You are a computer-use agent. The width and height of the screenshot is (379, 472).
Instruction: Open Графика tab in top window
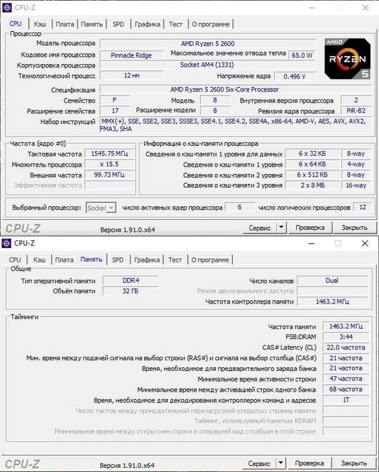coord(147,24)
